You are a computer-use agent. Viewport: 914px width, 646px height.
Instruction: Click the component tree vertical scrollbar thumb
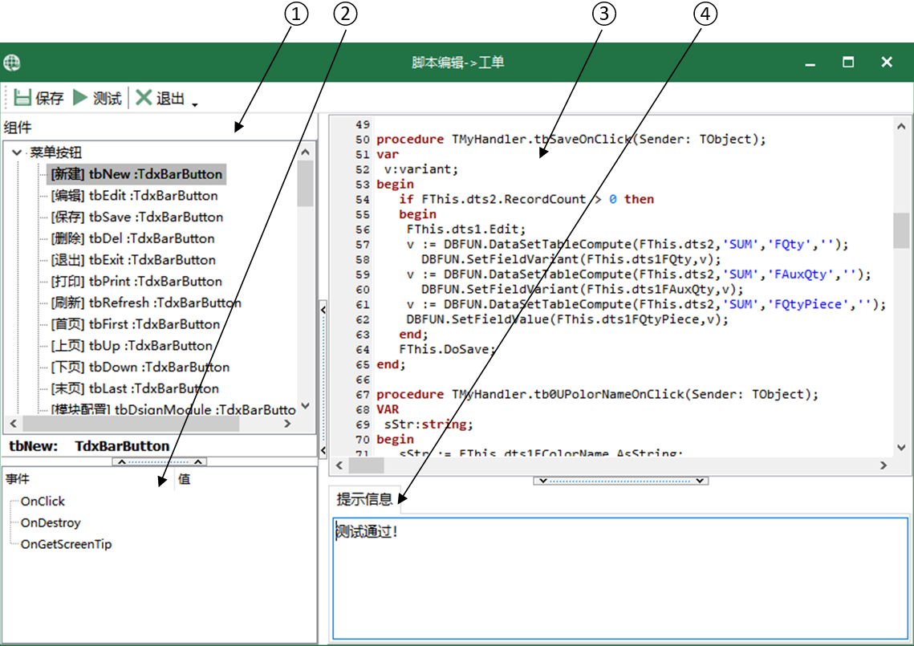306,184
